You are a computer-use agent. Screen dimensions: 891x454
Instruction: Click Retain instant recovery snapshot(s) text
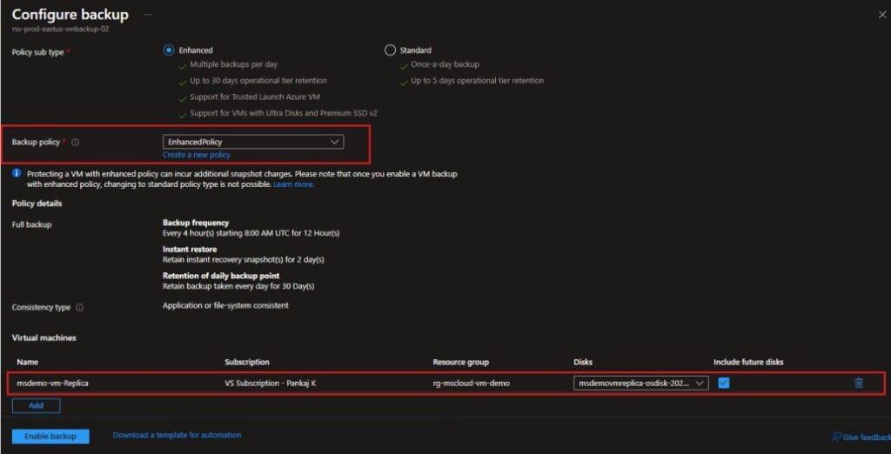point(244,260)
